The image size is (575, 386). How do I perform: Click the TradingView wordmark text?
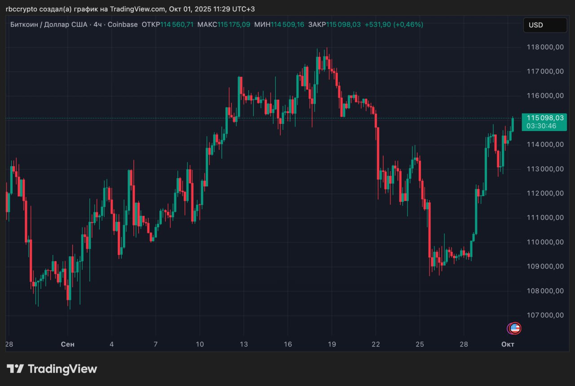[62, 369]
